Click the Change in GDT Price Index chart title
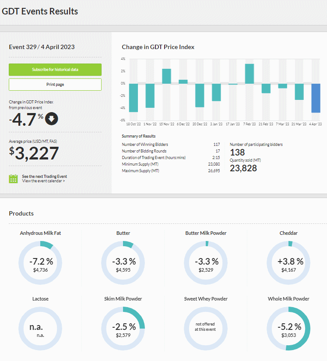This screenshot has height=361, width=327. 158,47
